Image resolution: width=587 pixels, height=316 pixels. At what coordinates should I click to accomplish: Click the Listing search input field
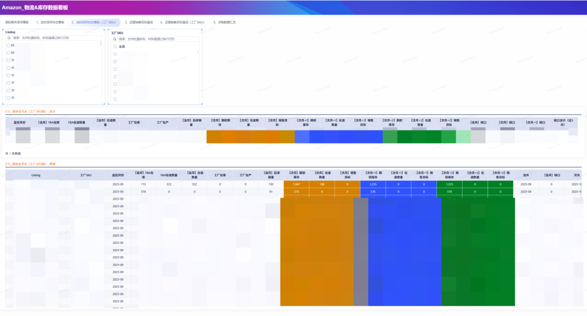tap(54, 38)
